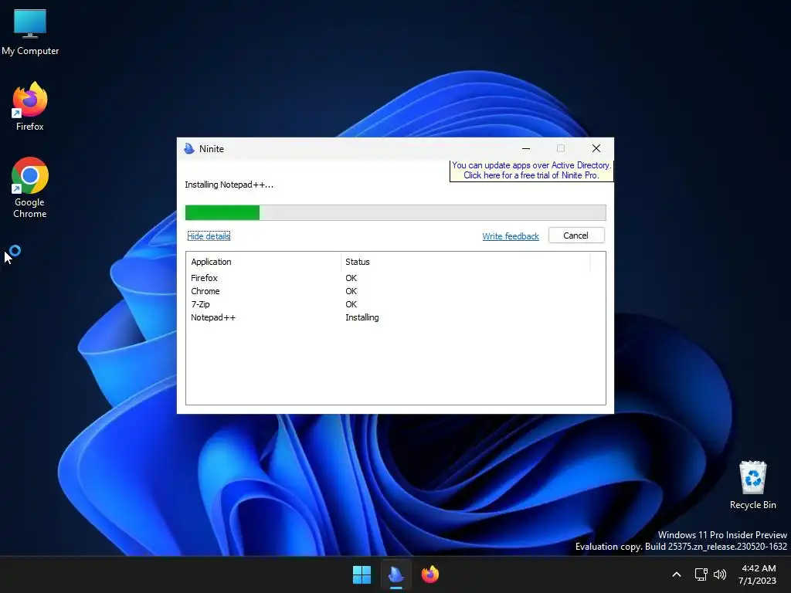791x593 pixels.
Task: Open the volume tray icon
Action: coord(720,574)
